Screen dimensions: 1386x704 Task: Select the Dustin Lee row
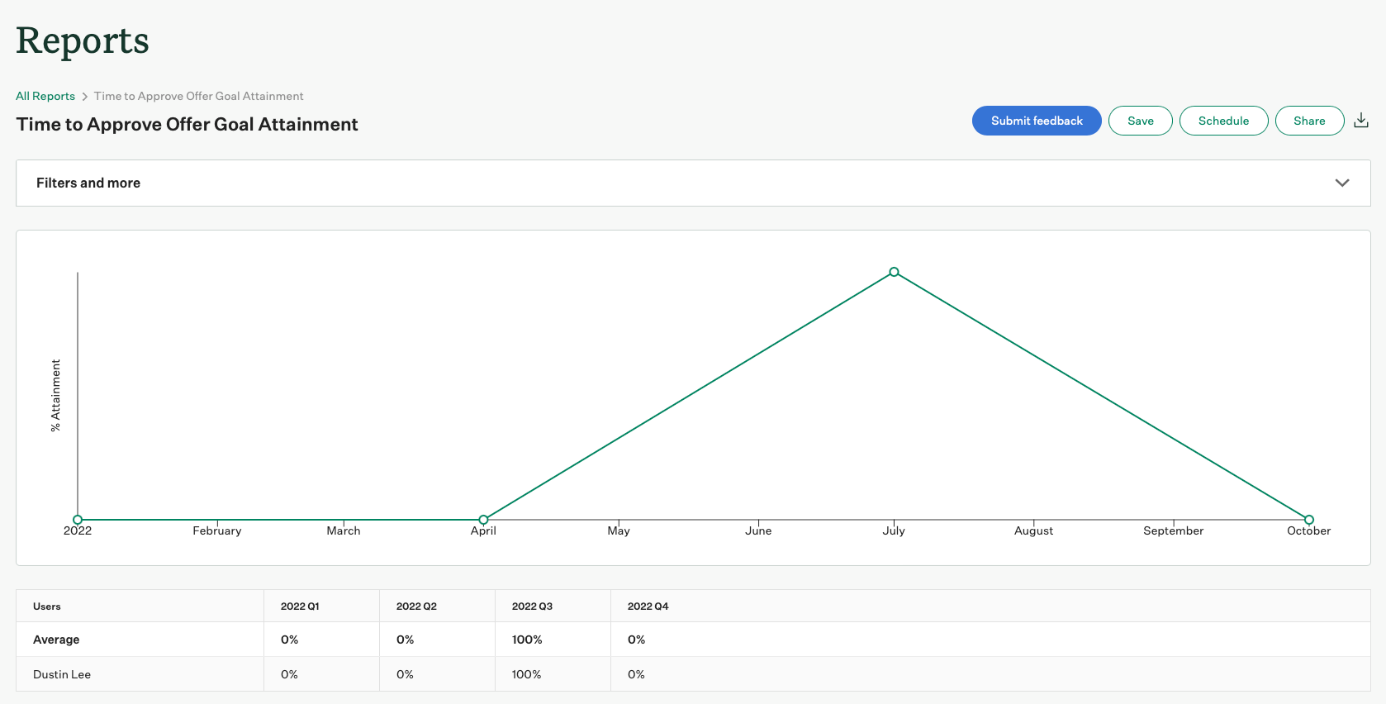pyautogui.click(x=62, y=674)
